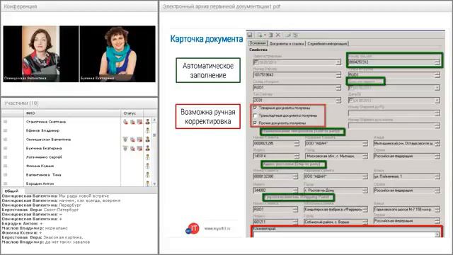The image size is (453, 255).
Task: Open the website link beside the IT logo
Action: [x=217, y=228]
